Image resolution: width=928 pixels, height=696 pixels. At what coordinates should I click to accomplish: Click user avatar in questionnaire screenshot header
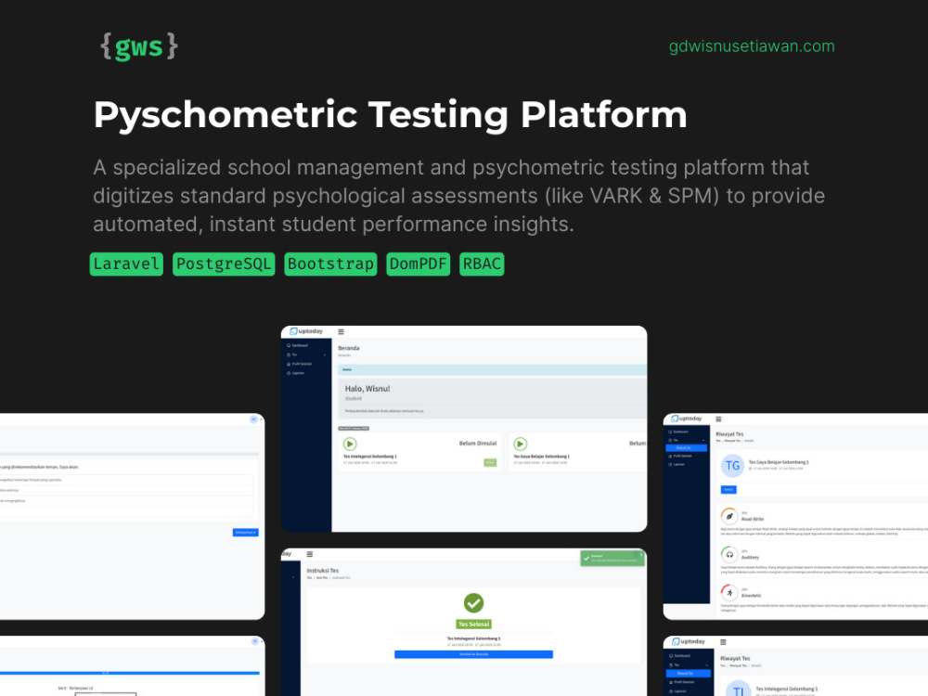click(x=253, y=419)
